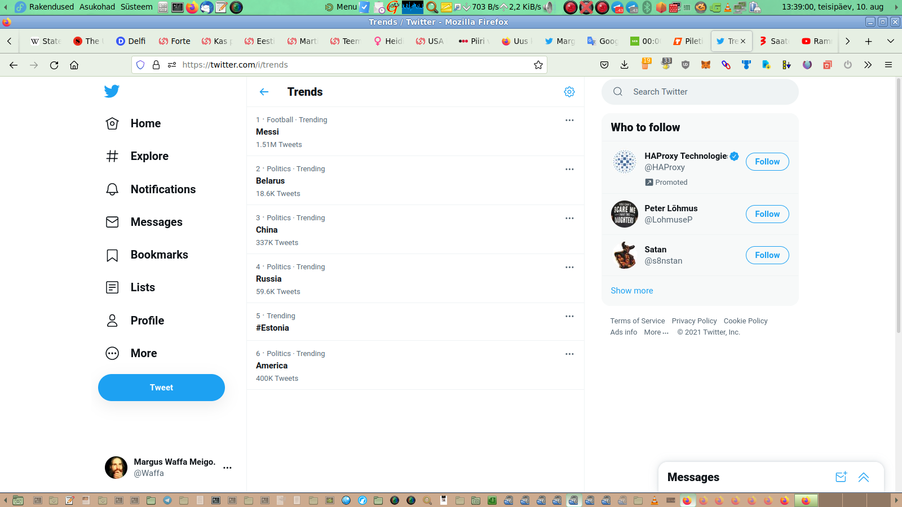Viewport: 902px width, 507px height.
Task: Open more options for Belarus trend
Action: click(569, 169)
